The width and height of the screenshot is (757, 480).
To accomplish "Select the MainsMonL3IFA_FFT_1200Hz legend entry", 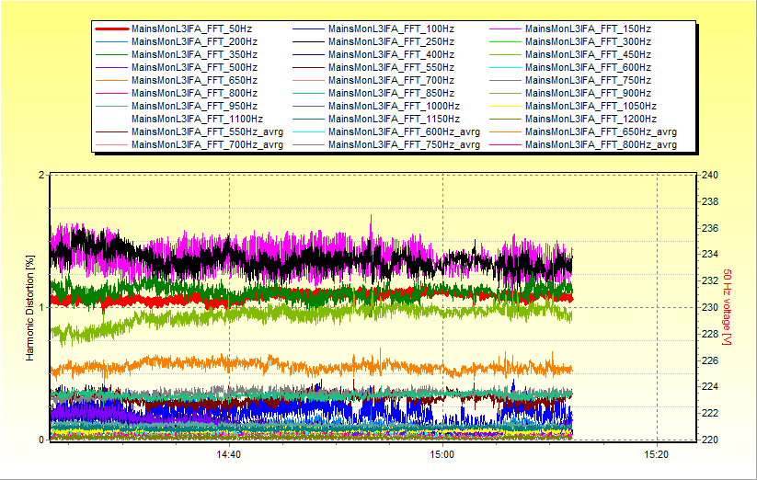I will point(590,119).
